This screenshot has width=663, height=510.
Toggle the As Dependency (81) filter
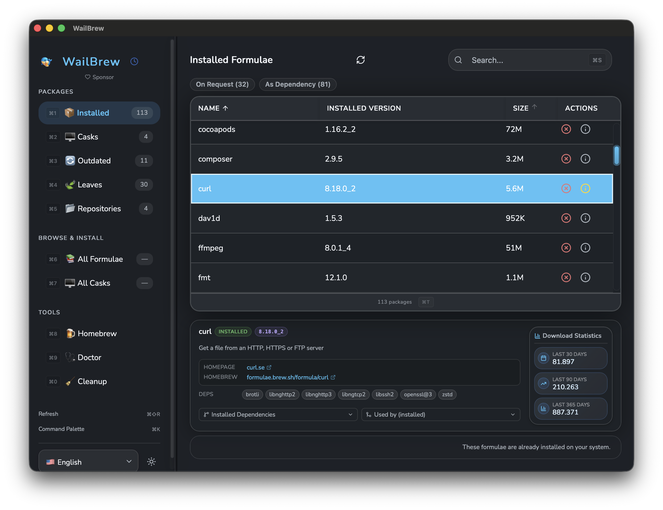click(297, 84)
